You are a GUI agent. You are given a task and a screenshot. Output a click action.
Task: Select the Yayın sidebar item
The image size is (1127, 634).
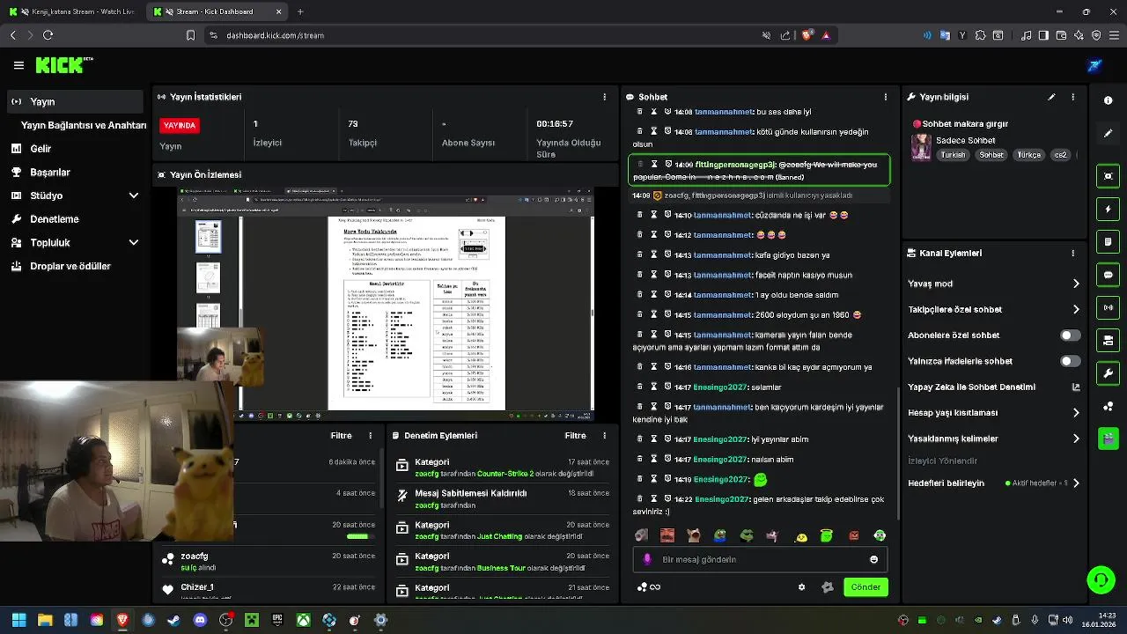click(76, 102)
